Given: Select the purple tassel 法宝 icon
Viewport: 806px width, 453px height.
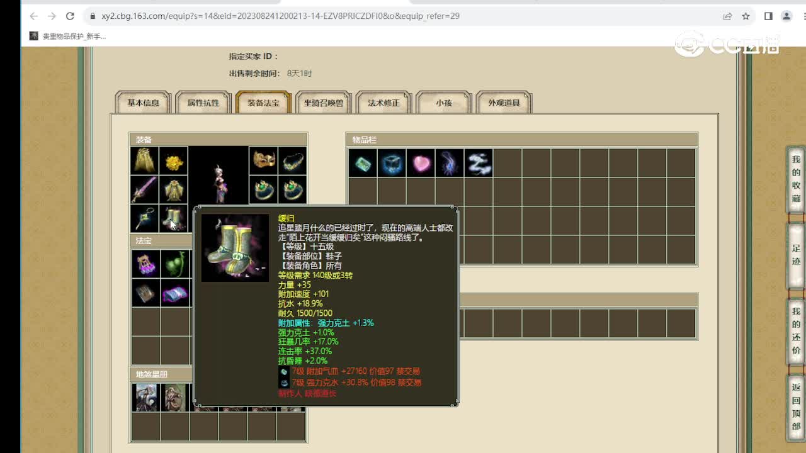Looking at the screenshot, I should 145,264.
